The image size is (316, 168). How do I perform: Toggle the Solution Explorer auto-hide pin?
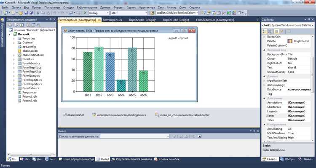[51, 19]
